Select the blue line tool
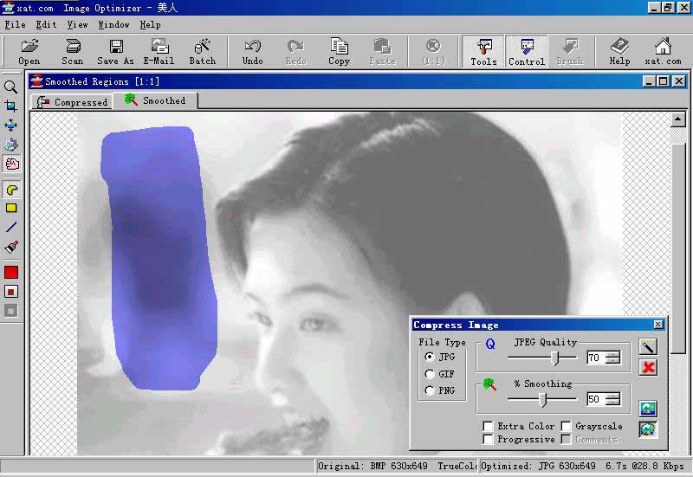Image resolution: width=693 pixels, height=477 pixels. [11, 227]
